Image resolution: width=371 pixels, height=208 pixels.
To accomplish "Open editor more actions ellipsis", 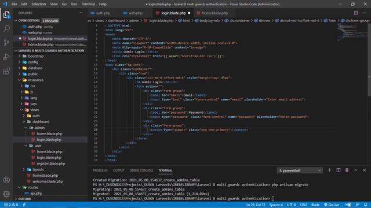I will 365,13.
